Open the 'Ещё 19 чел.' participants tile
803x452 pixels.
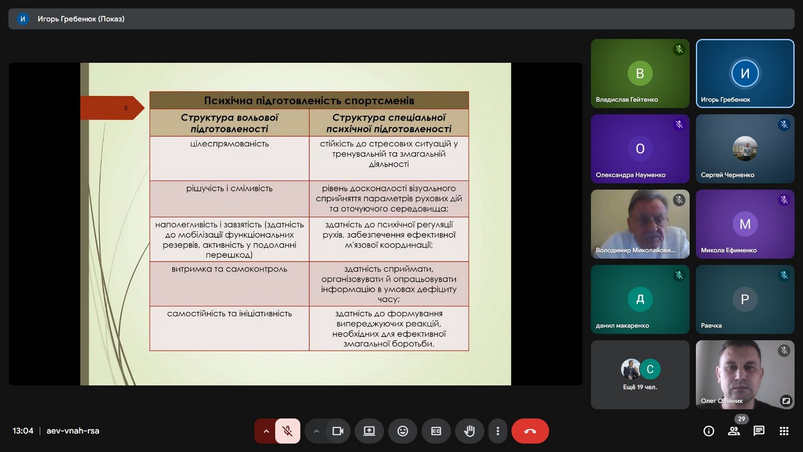click(x=640, y=375)
